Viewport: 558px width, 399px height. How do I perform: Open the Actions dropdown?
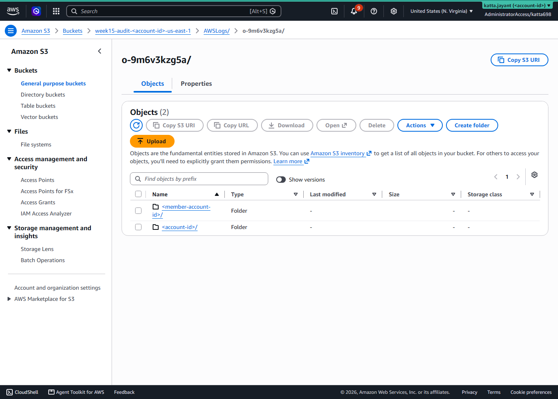420,125
